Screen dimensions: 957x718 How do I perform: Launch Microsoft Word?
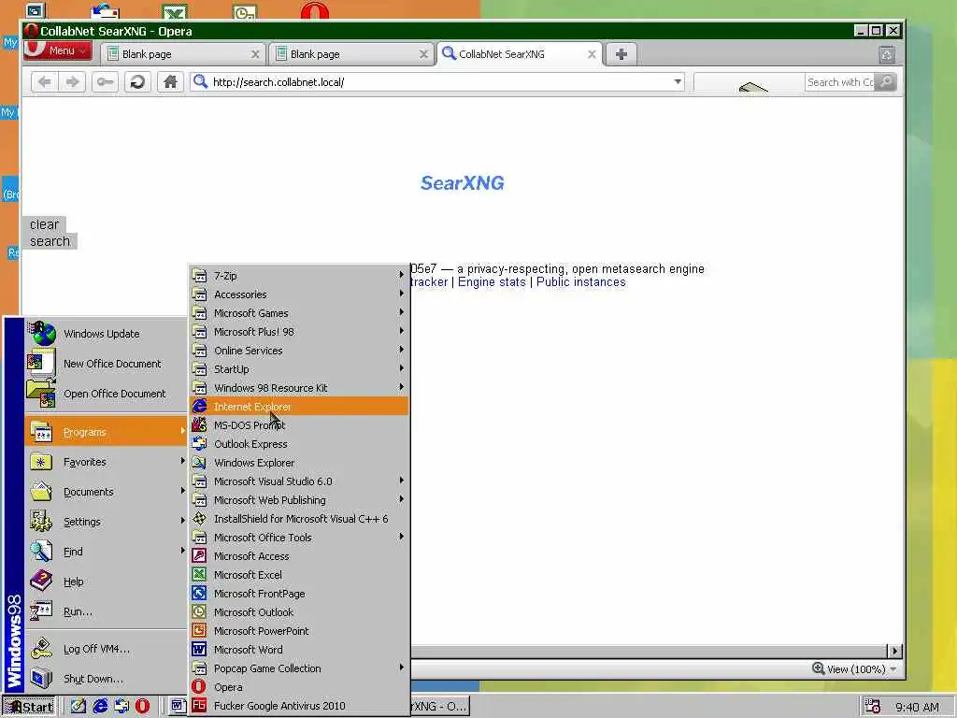point(299,650)
